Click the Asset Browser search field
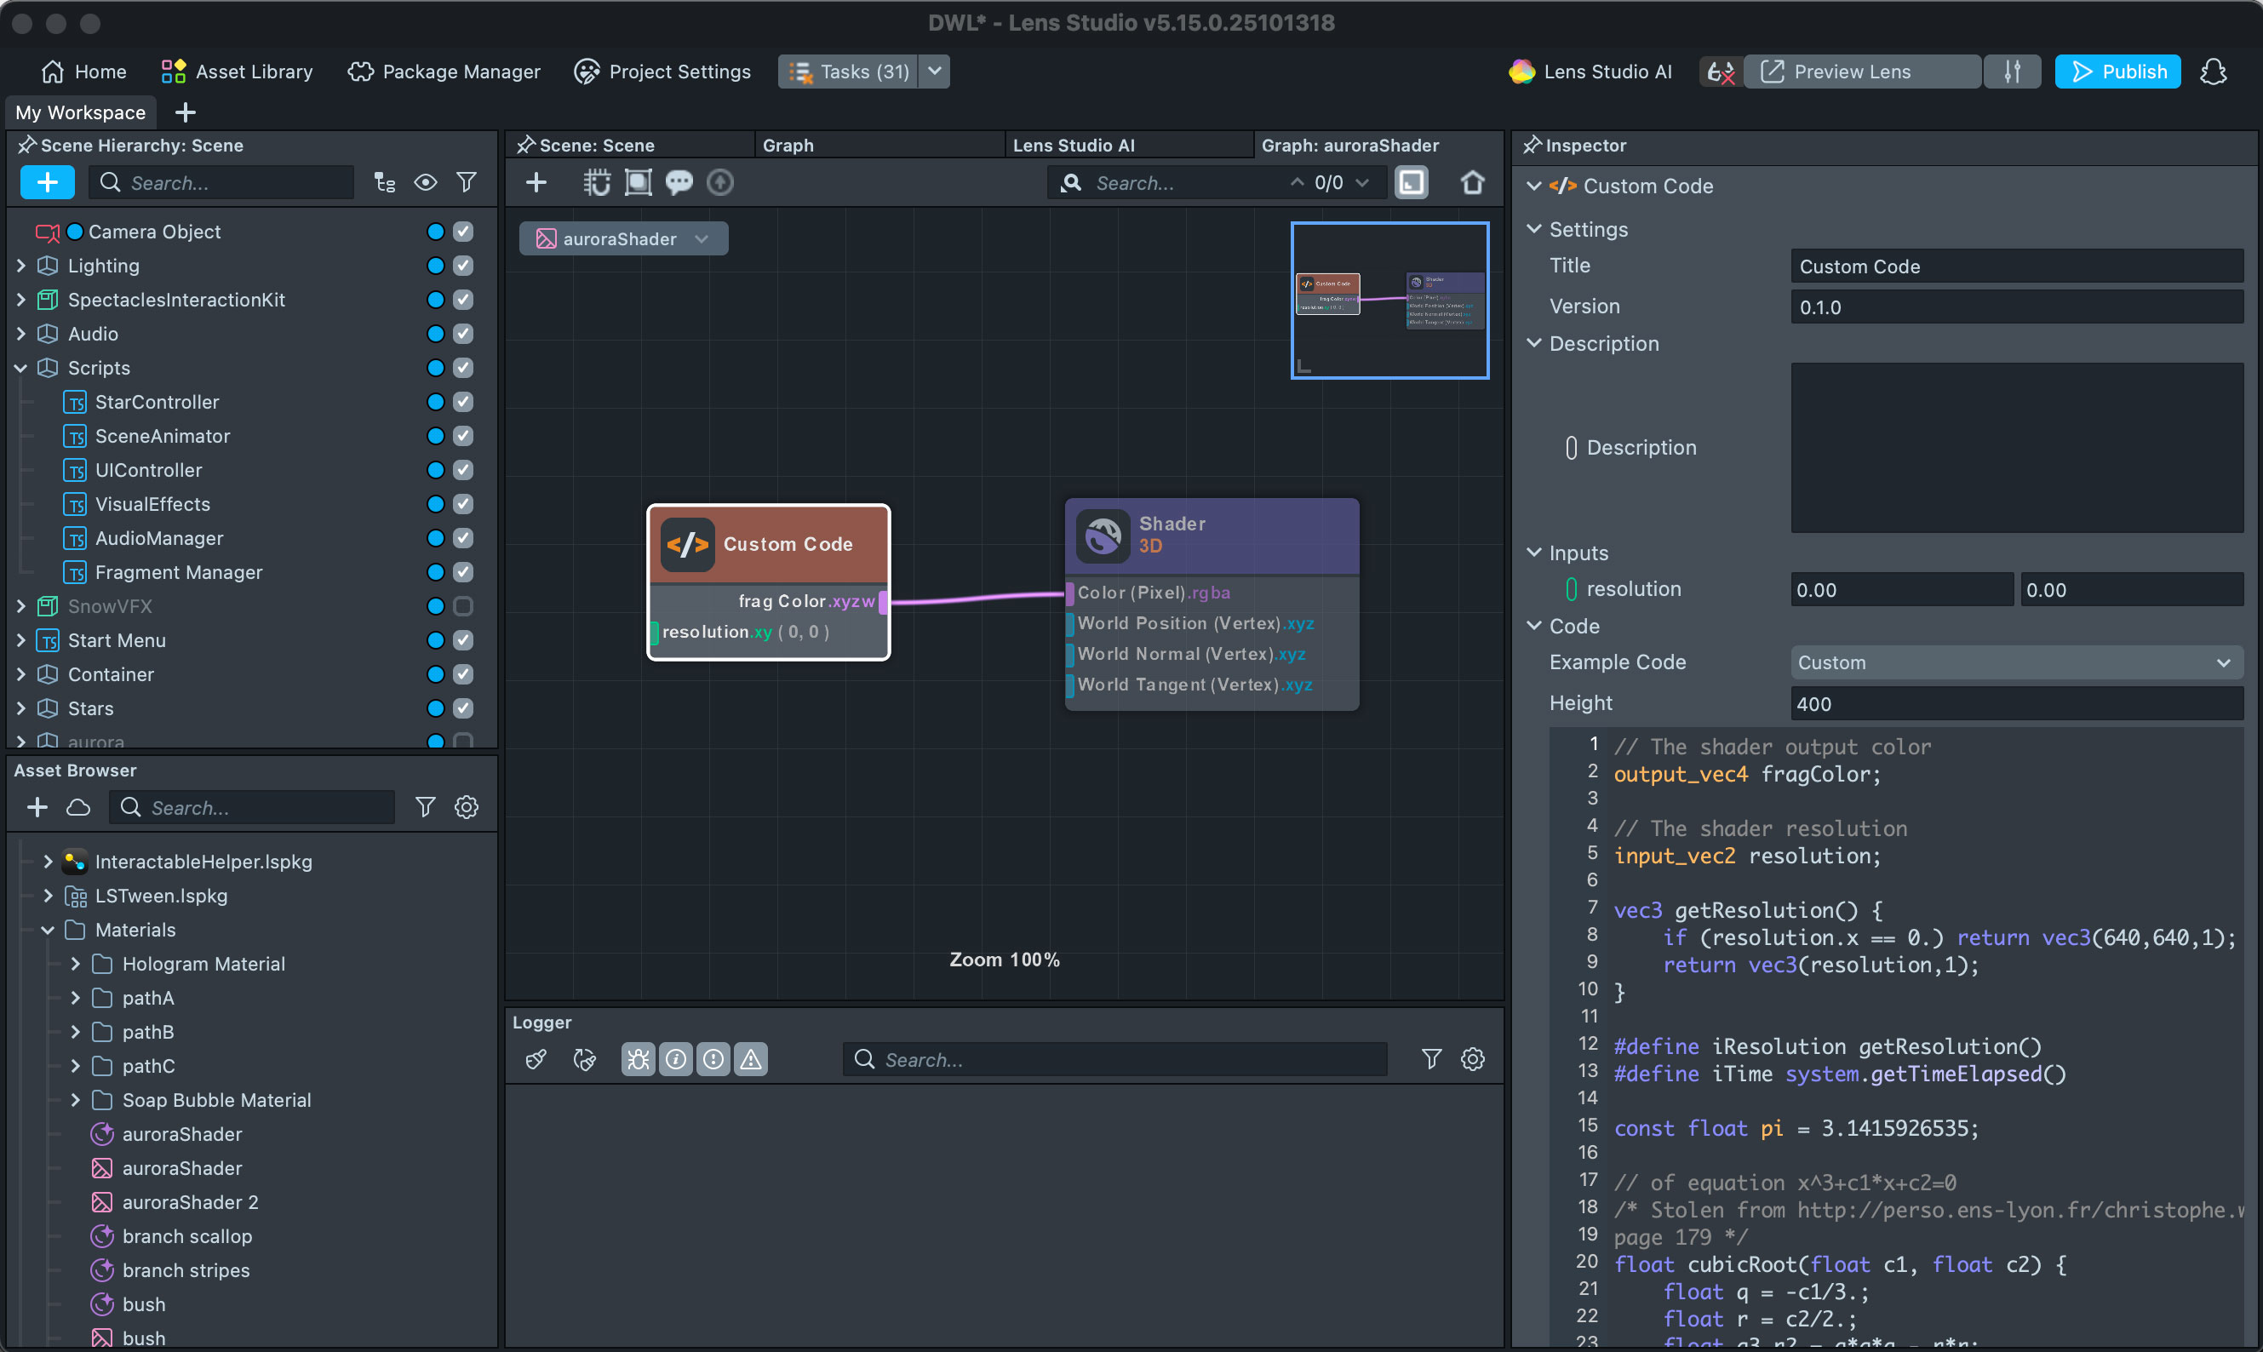 point(252,807)
